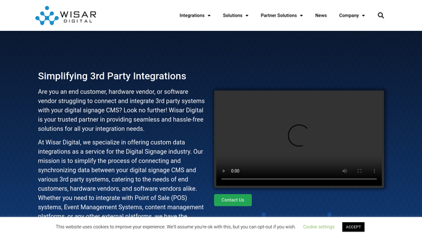Screen dimensions: 422x237
Task: Accept cookies with ACCEPT button
Action: tap(353, 227)
